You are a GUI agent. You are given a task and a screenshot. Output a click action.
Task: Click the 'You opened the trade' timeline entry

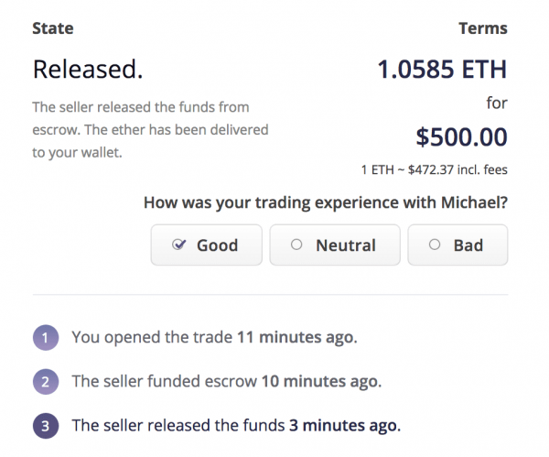coord(214,337)
